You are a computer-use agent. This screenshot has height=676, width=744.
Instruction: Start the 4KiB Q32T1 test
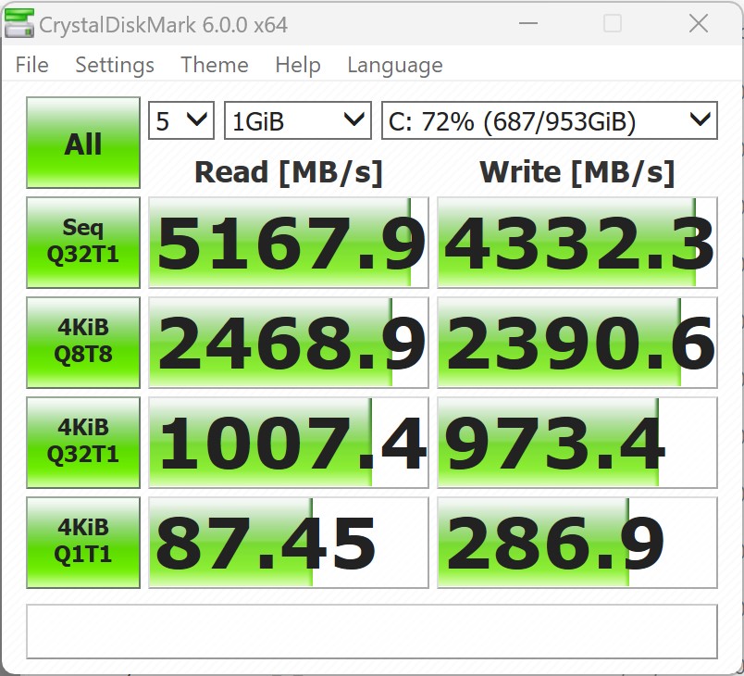83,442
